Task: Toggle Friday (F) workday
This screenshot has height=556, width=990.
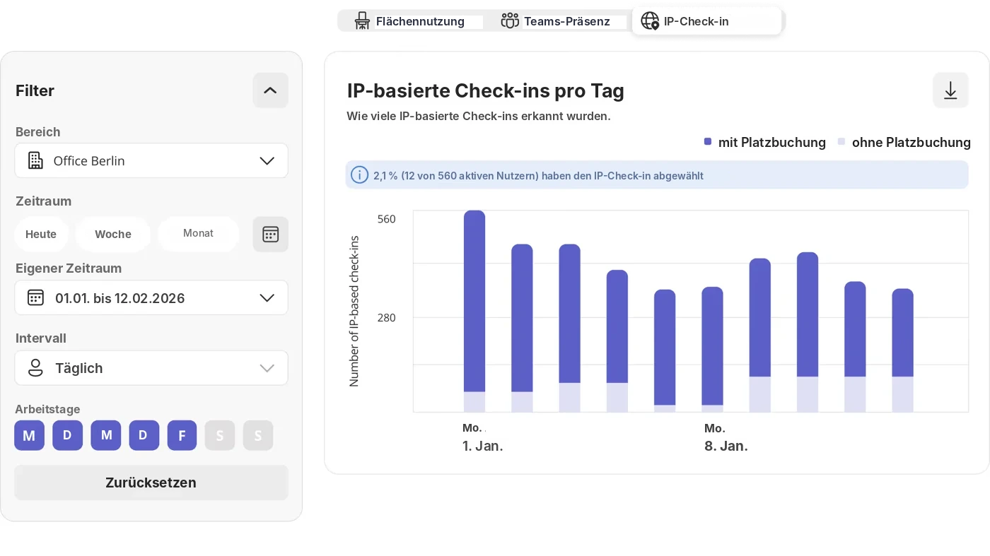Action: [182, 435]
